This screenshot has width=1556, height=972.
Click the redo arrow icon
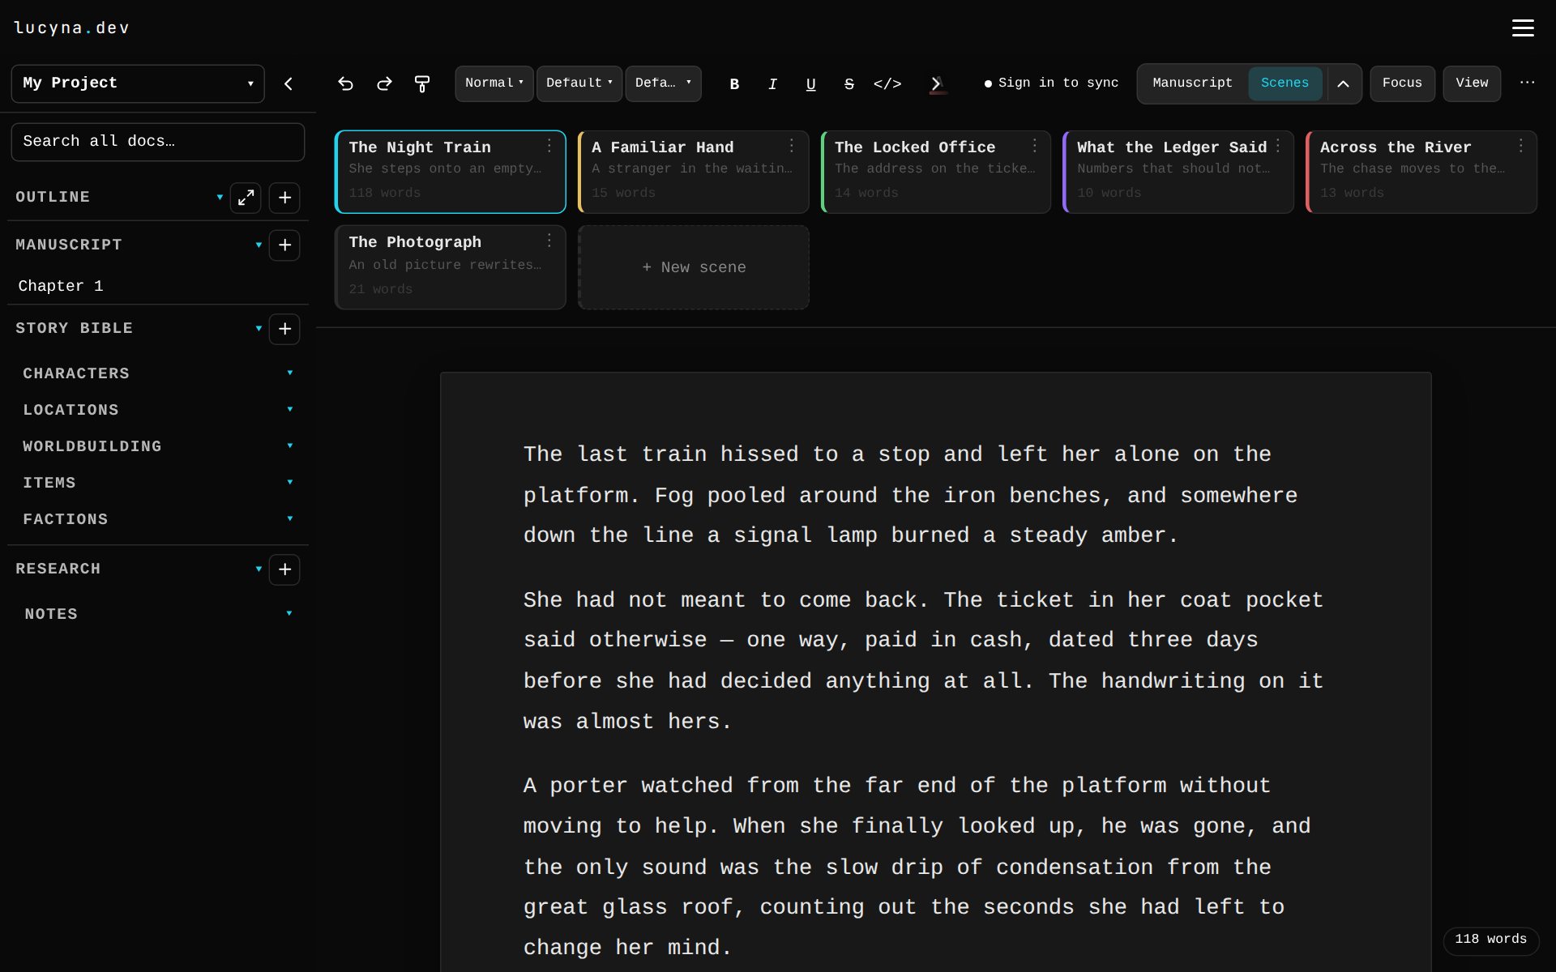pos(384,83)
